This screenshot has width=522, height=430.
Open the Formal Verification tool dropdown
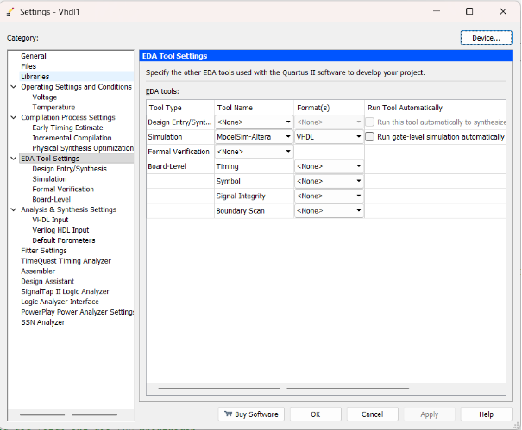(x=288, y=152)
